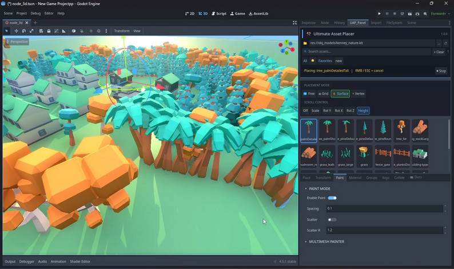Switch to the Move Mode tool
The image size is (454, 269).
coord(16,31)
